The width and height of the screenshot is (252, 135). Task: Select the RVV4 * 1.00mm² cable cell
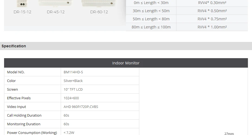(x=212, y=27)
